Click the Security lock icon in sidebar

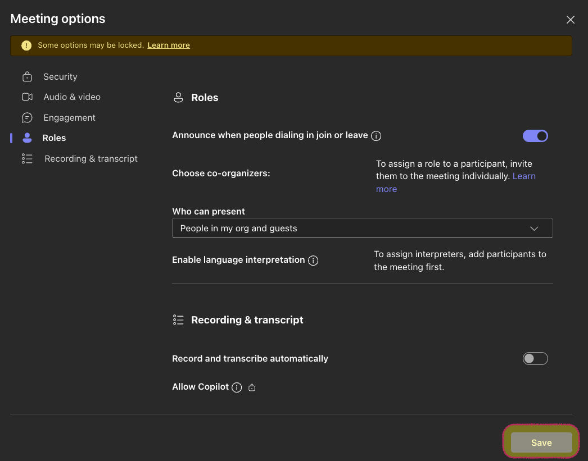click(27, 77)
